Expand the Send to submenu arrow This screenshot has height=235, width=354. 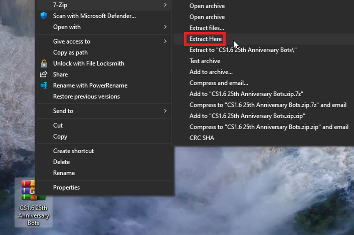[x=165, y=111]
